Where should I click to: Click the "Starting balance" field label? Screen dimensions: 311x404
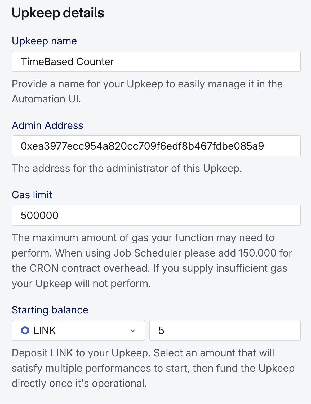(x=50, y=310)
